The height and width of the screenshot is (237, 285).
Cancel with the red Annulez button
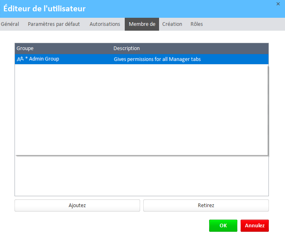(254, 226)
